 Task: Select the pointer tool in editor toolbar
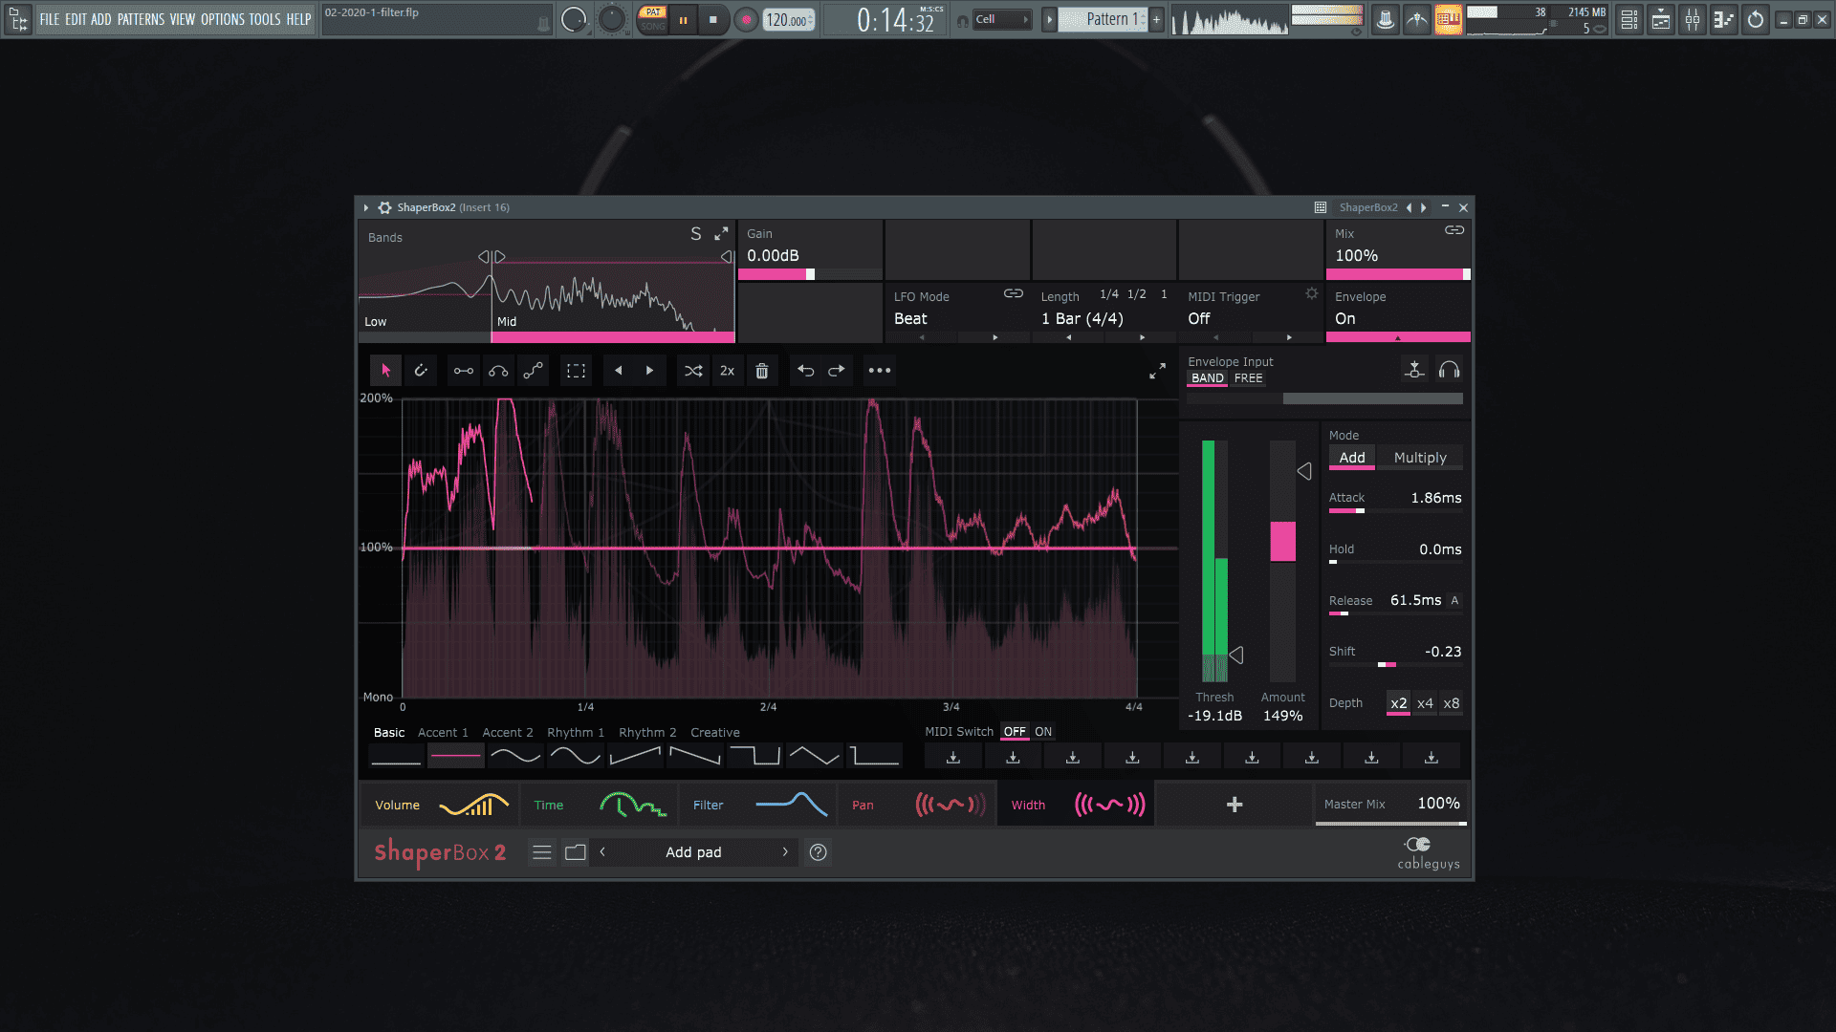pos(385,371)
